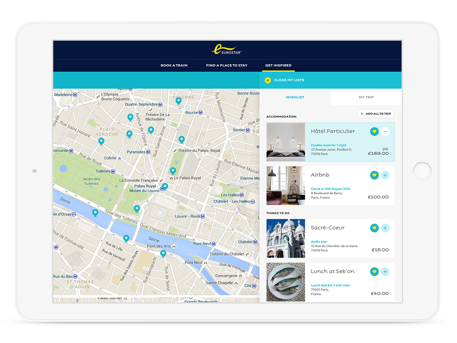Select the map pin near Vivienne
457x343 pixels.
point(178,101)
